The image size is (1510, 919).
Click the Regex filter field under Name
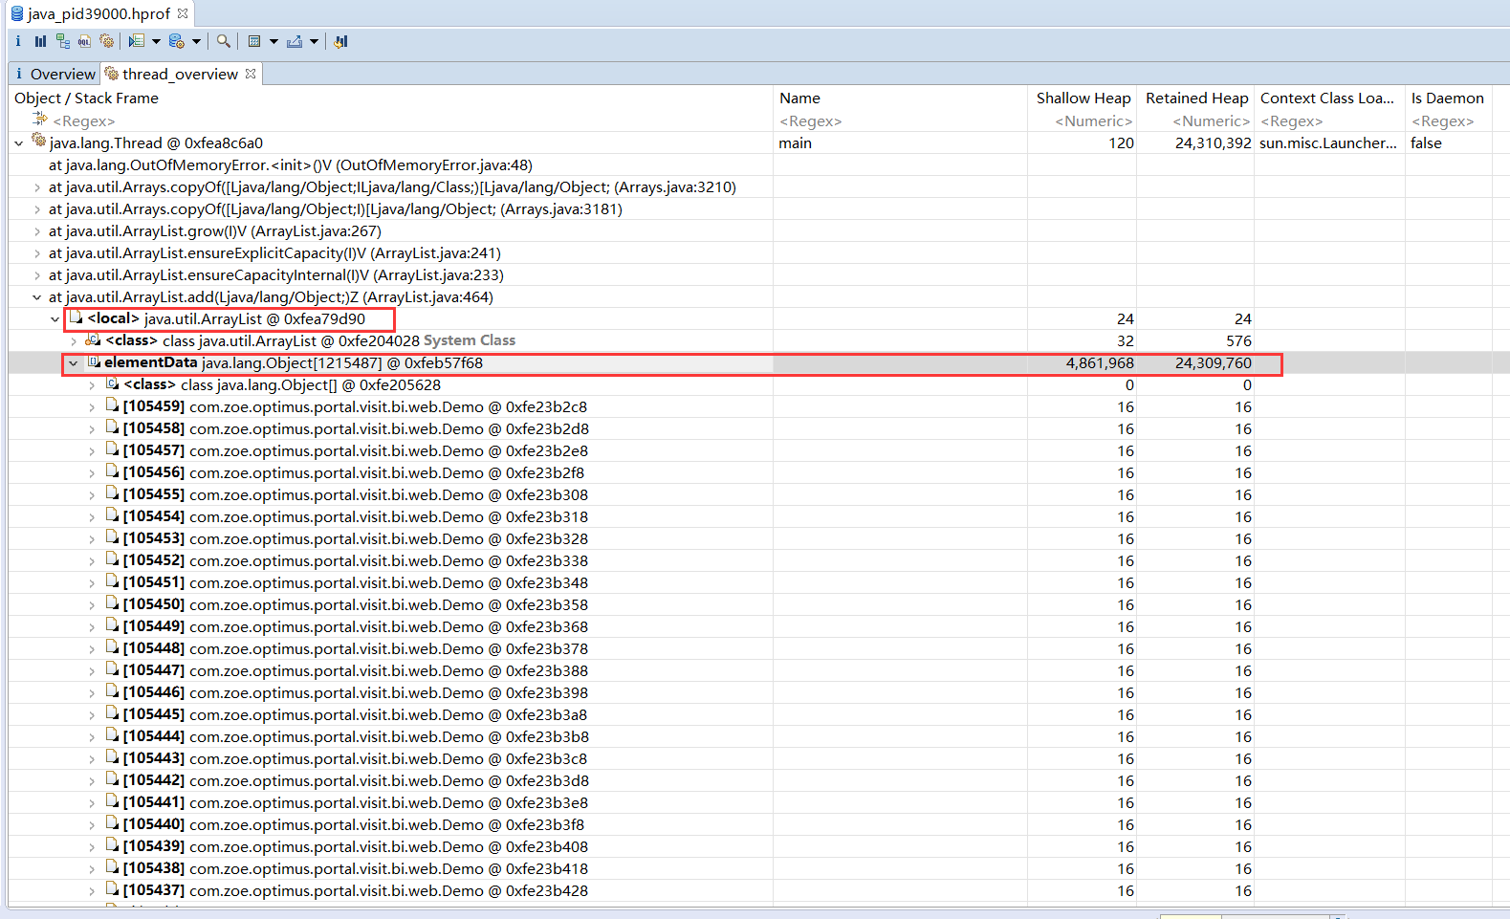(x=810, y=121)
